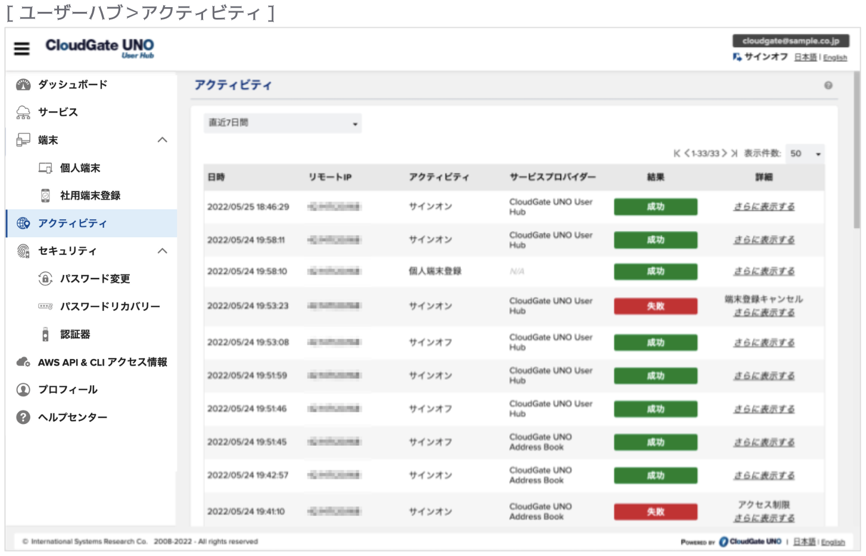Image resolution: width=866 pixels, height=556 pixels.
Task: Click the 認証器 authenticator icon
Action: (45, 334)
